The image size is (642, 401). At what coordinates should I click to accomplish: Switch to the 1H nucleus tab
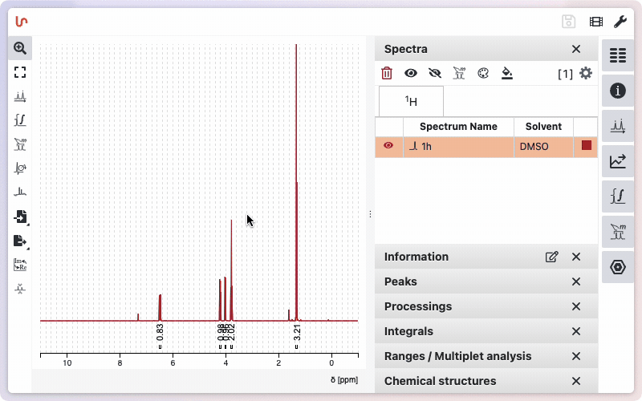pyautogui.click(x=411, y=101)
